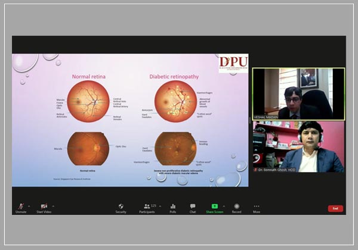This screenshot has height=250, width=358.
Task: Unmute the microphone
Action: 20,207
